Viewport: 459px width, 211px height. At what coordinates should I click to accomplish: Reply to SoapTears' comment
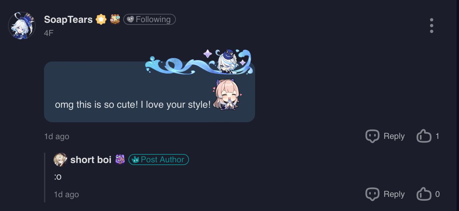click(385, 136)
